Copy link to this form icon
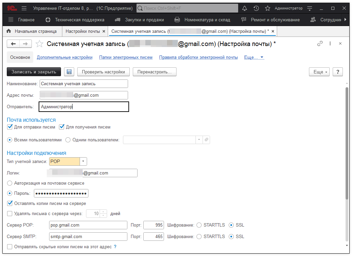Viewport: 352px width, 256px height. [x=320, y=44]
